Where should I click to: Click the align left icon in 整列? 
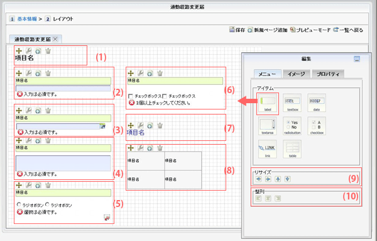click(258, 198)
